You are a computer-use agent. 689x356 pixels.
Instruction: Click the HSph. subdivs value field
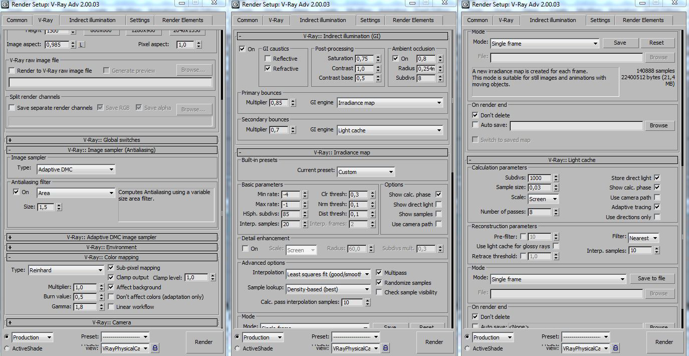pyautogui.click(x=291, y=215)
